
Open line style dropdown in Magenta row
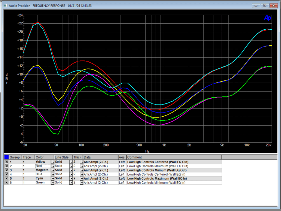(x=71, y=170)
